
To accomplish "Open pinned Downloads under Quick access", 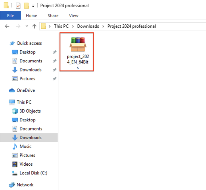I will click(27, 70).
